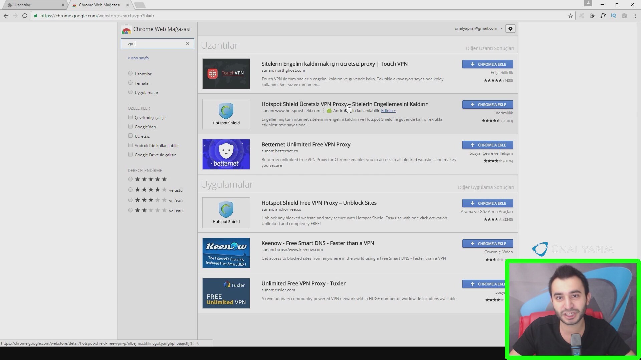Viewport: 641px width, 360px height.
Task: Click the Edinin link for Android
Action: click(388, 111)
